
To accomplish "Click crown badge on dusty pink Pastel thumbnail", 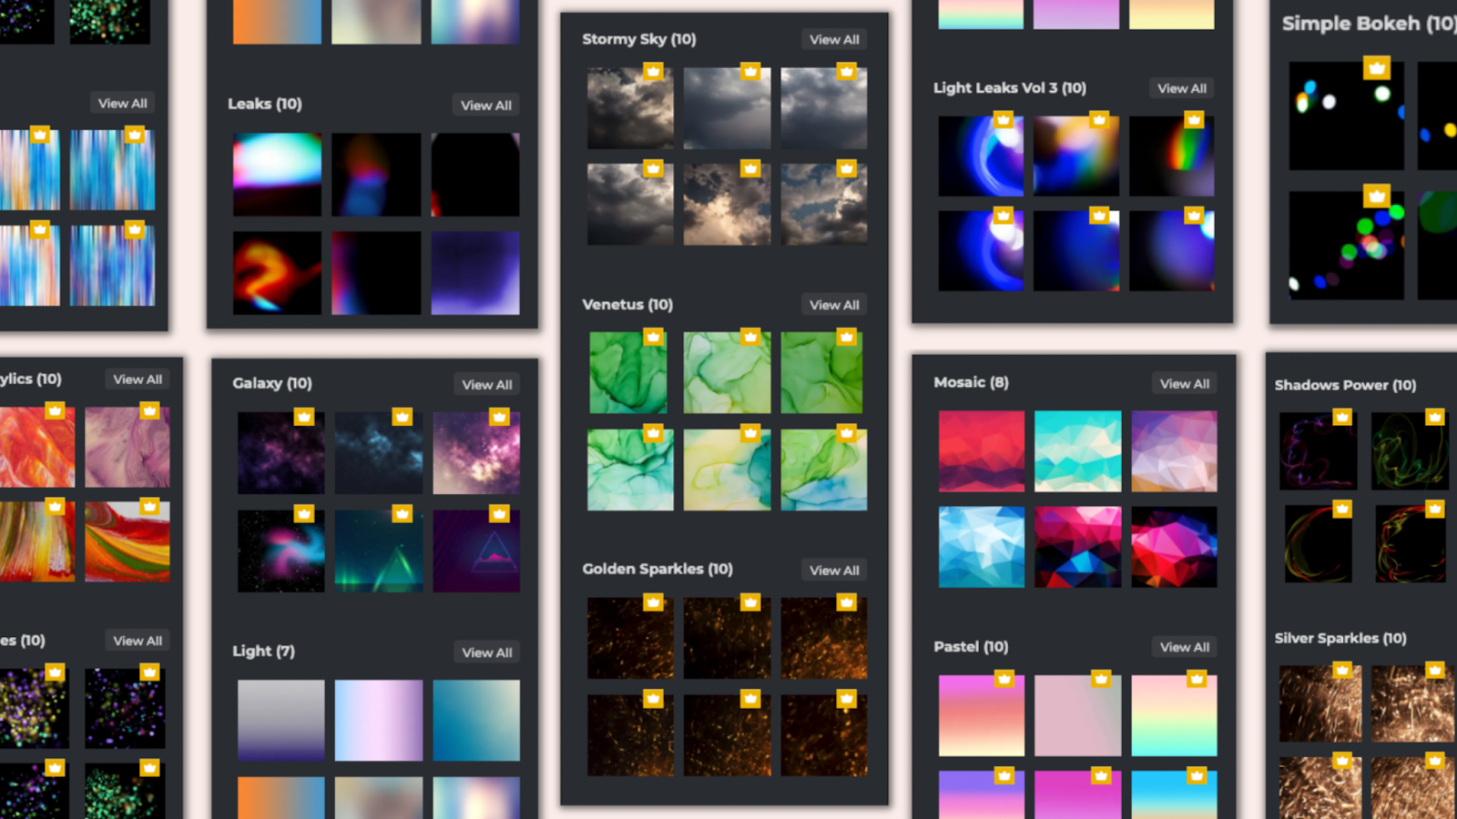I will pyautogui.click(x=1101, y=678).
